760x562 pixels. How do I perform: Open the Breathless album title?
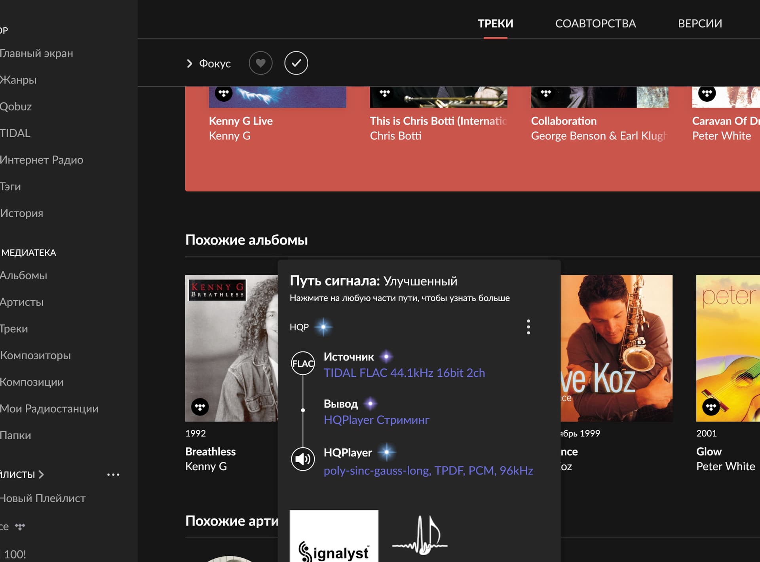point(210,451)
